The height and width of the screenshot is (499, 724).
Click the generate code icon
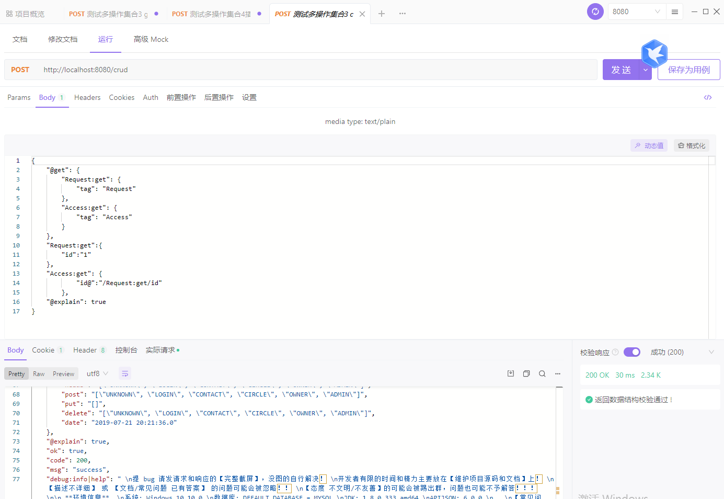[708, 97]
